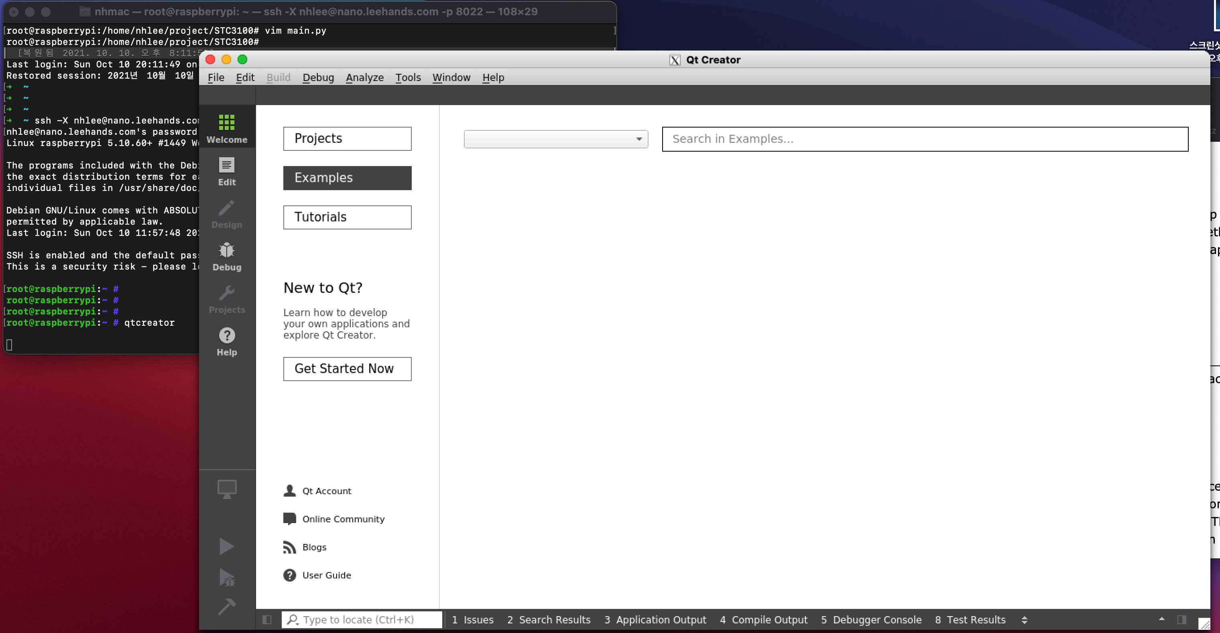
Task: Open Help mode with the question mark icon
Action: [227, 342]
